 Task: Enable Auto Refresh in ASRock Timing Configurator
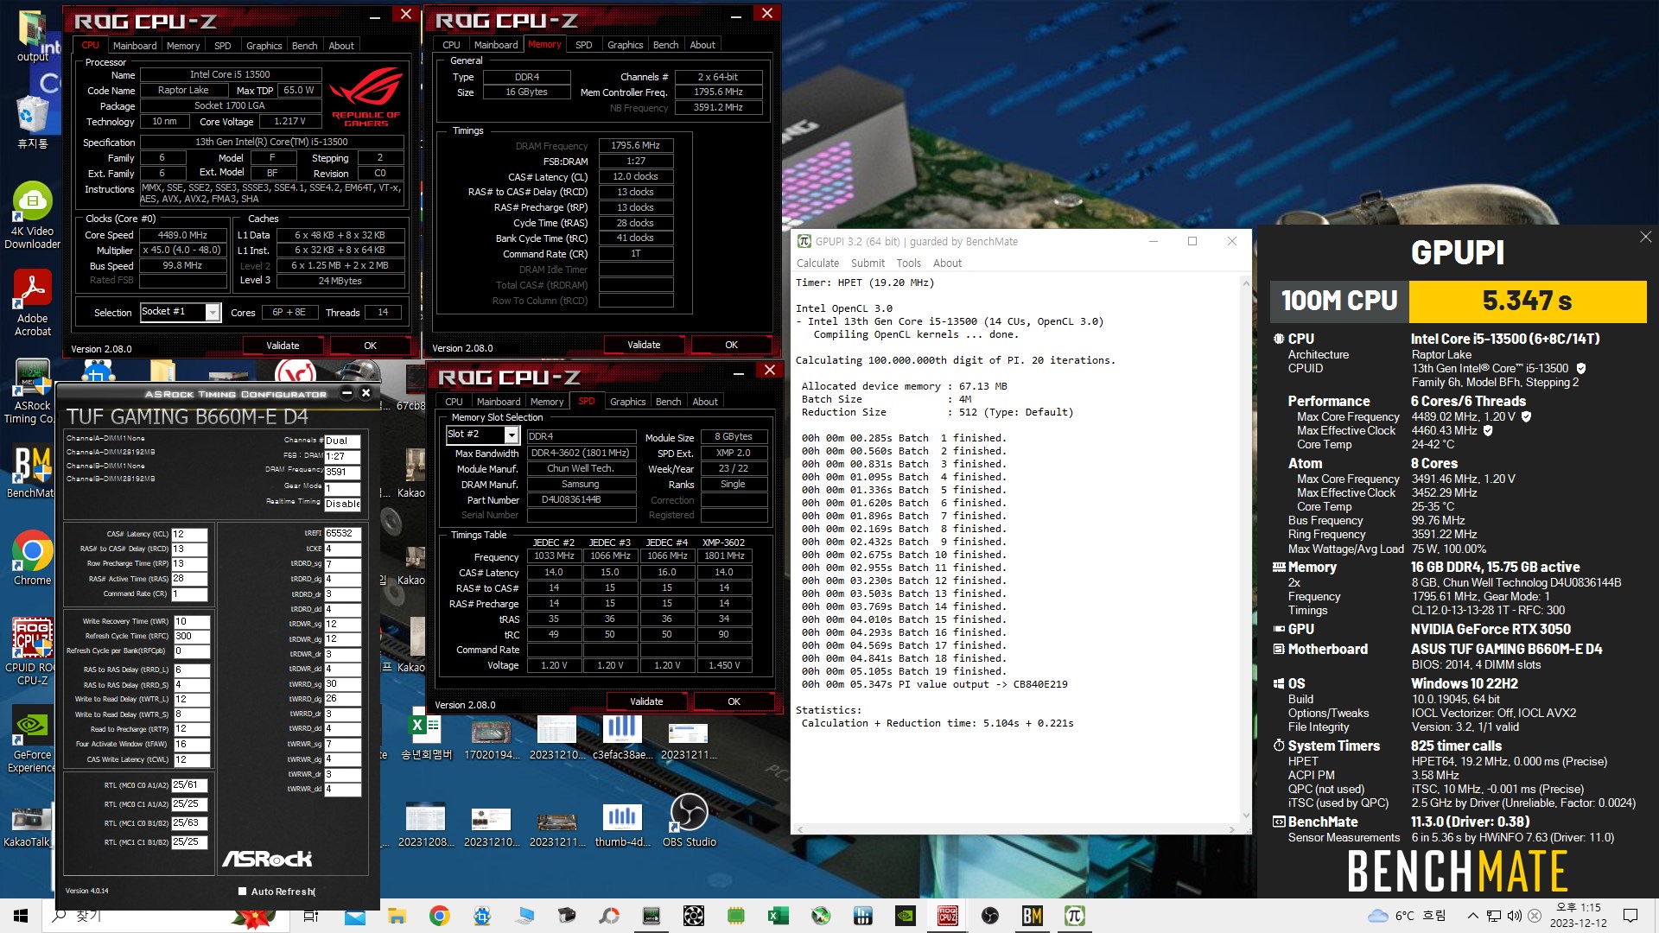click(243, 892)
